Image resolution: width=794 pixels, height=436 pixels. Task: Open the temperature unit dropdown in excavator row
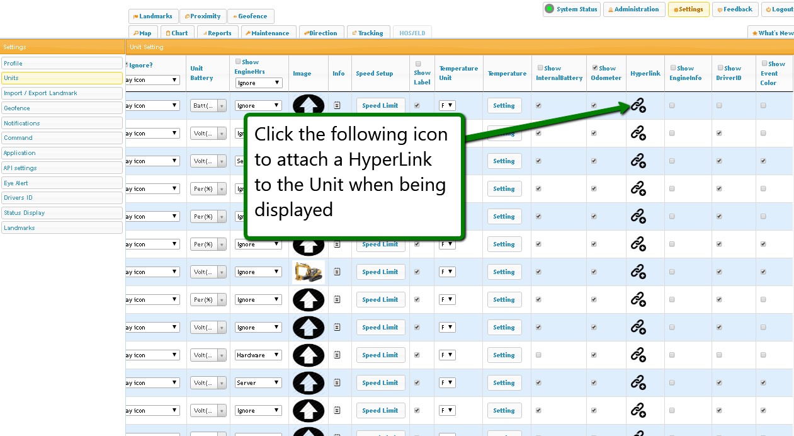(x=447, y=272)
